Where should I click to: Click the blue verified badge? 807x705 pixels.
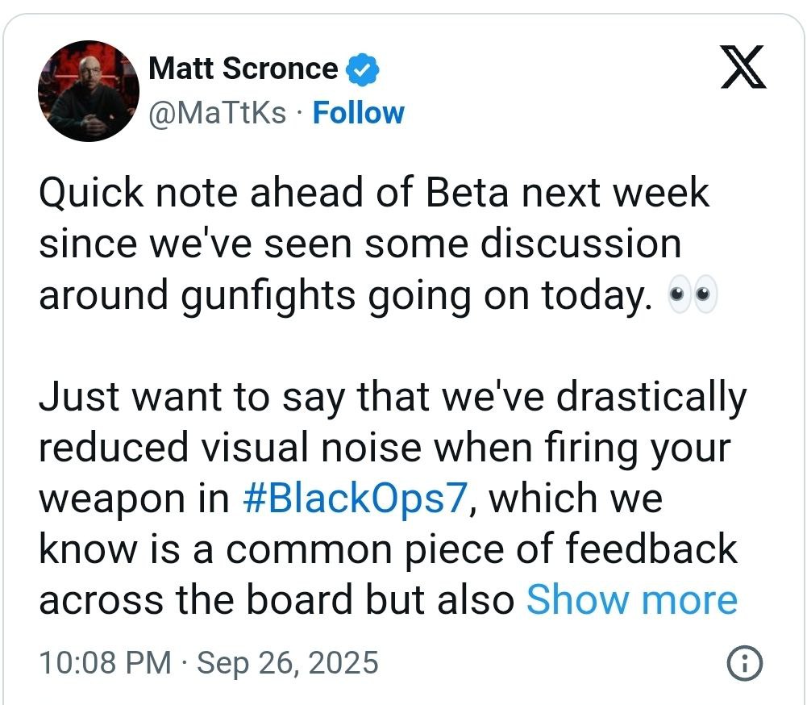tap(362, 70)
